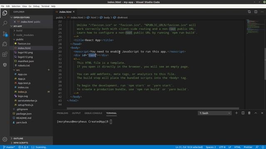This screenshot has height=149, width=266.
Task: Open the Extensions view icon
Action: [x=5, y=54]
